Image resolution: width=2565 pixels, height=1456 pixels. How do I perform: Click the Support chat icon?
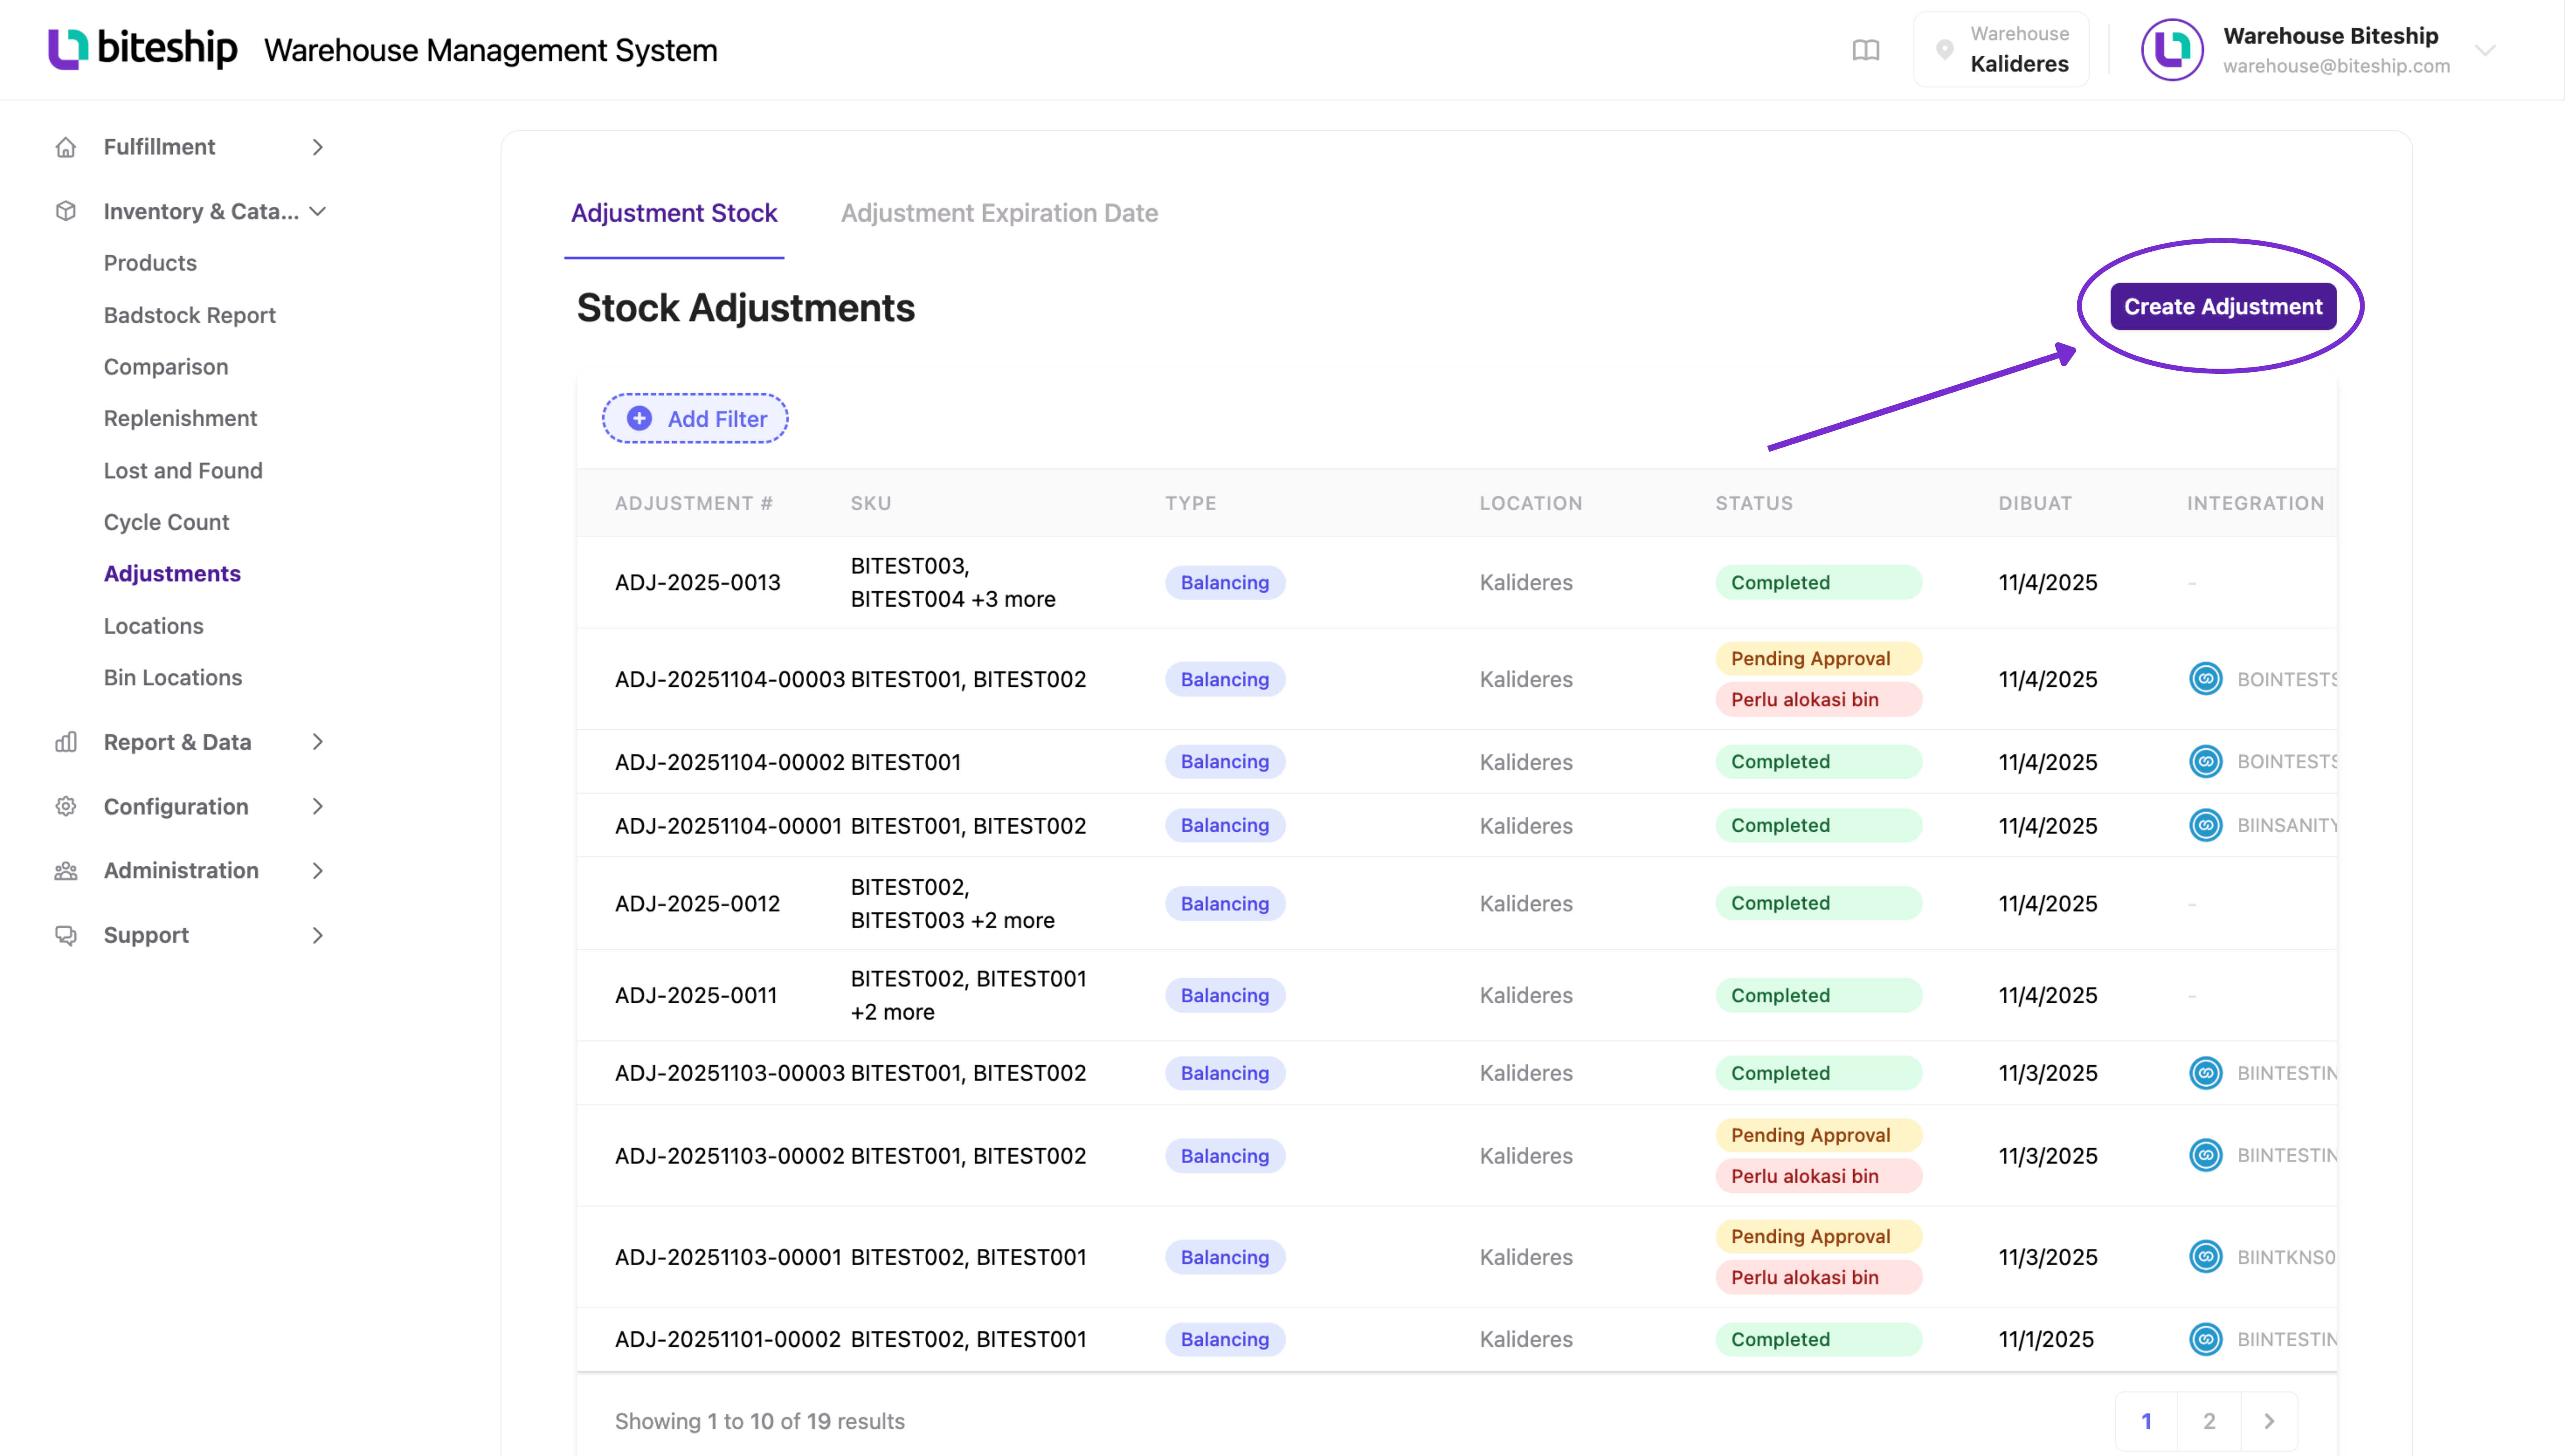coord(66,935)
